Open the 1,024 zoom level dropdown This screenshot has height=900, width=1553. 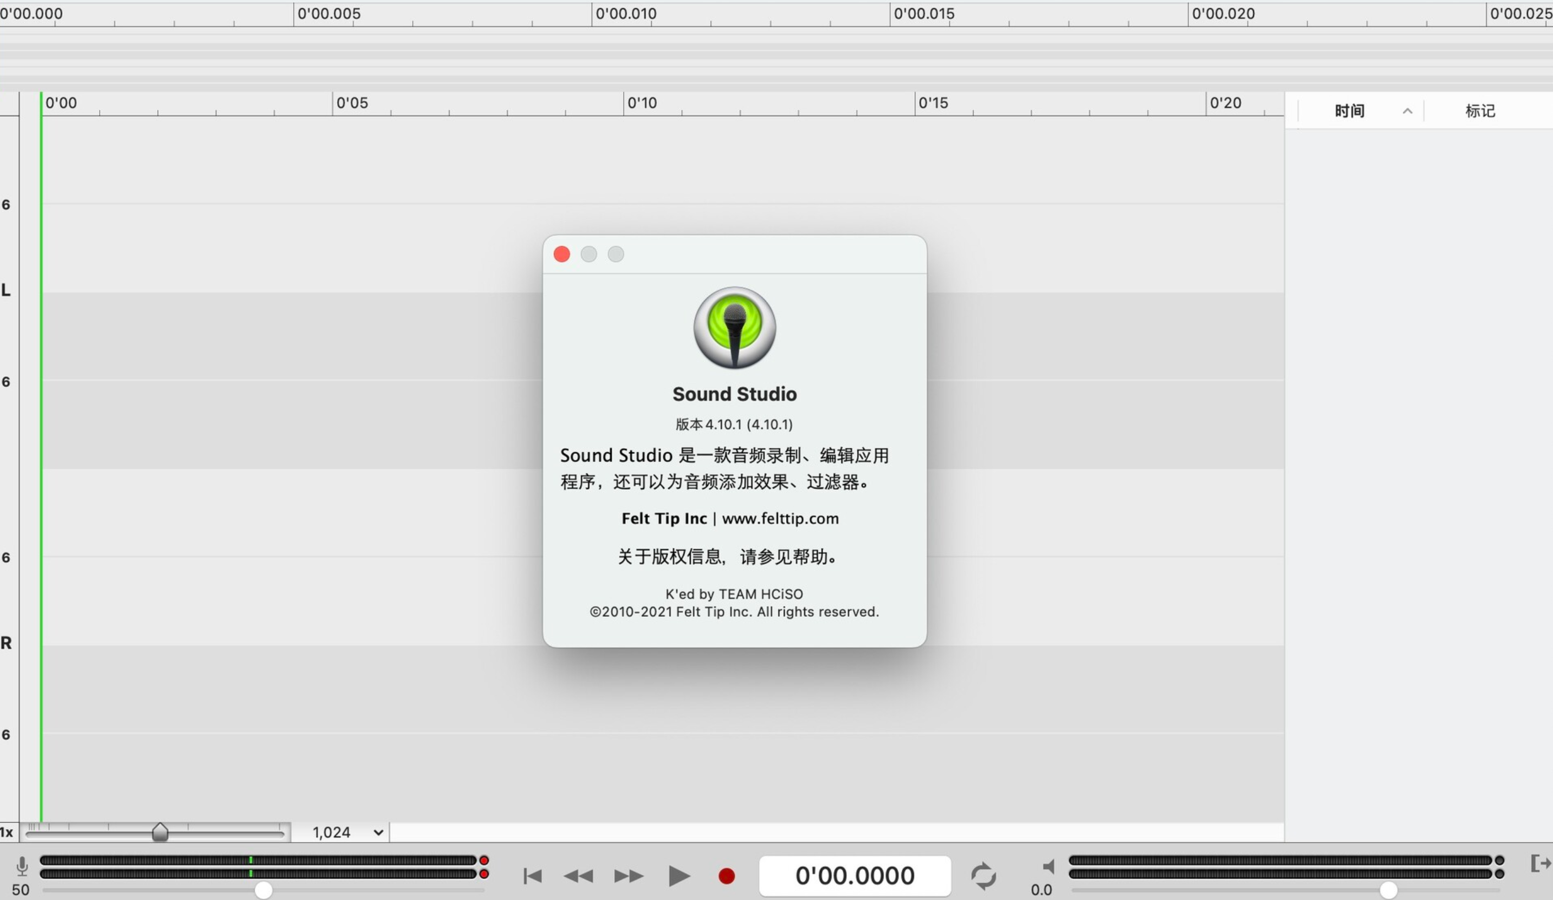click(x=348, y=832)
